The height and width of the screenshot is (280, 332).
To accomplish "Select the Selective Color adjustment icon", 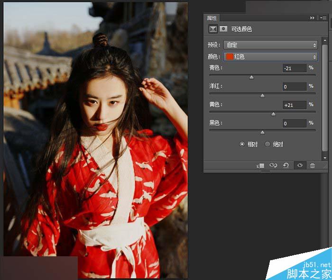I will coord(213,29).
